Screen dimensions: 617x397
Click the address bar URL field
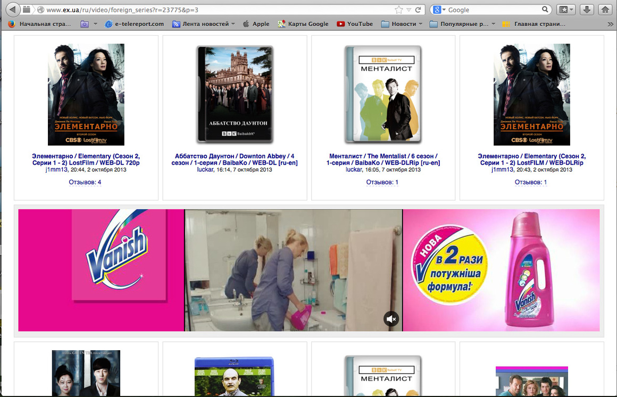pyautogui.click(x=219, y=10)
